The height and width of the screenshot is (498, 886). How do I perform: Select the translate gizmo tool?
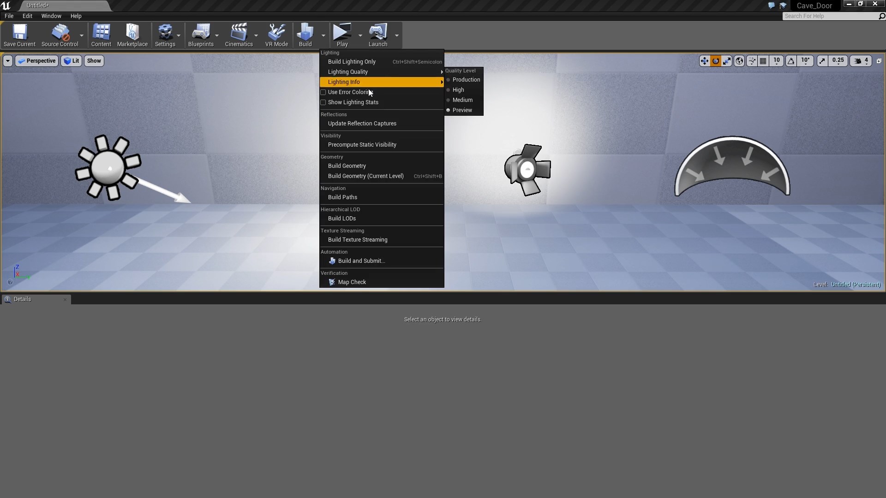point(704,61)
